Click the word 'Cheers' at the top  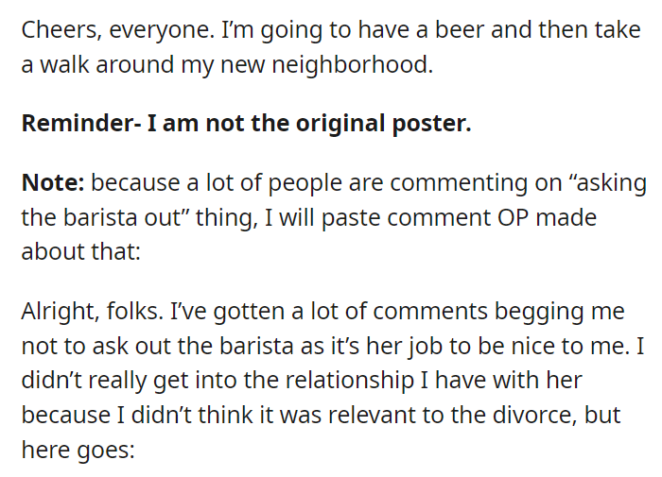tap(61, 30)
